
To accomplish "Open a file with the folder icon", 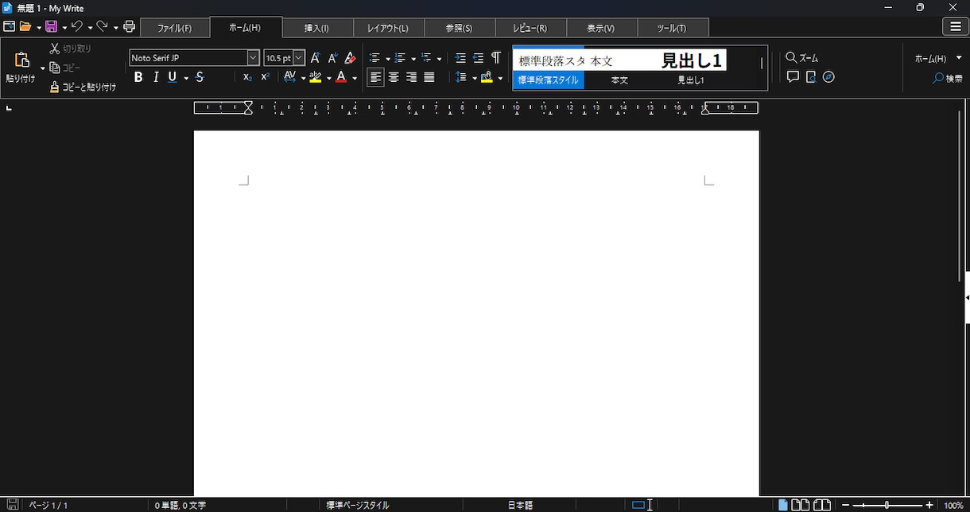I will (x=25, y=27).
